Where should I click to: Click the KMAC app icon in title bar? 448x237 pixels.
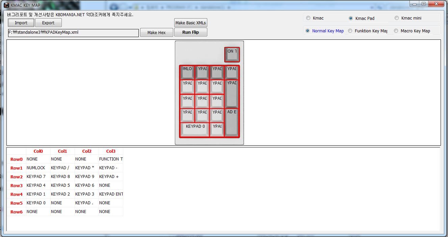pos(6,5)
